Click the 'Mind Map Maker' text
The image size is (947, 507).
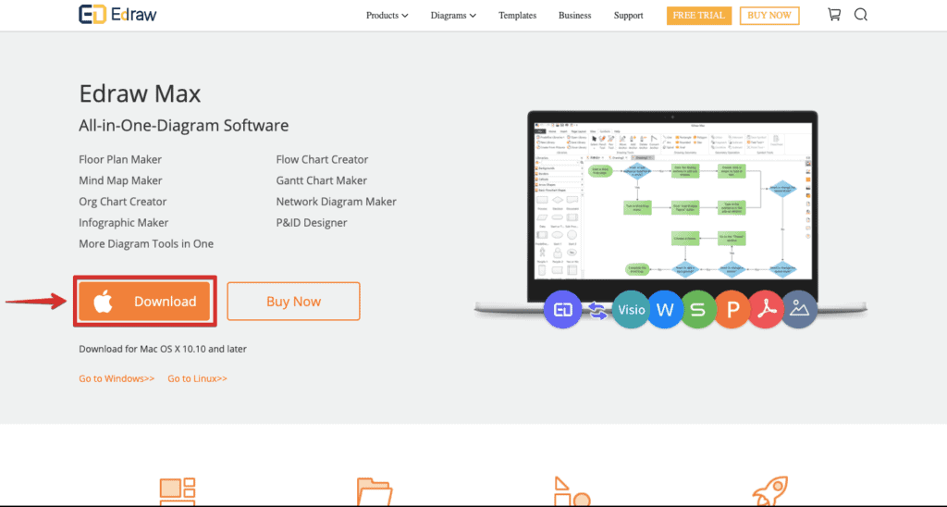[120, 180]
